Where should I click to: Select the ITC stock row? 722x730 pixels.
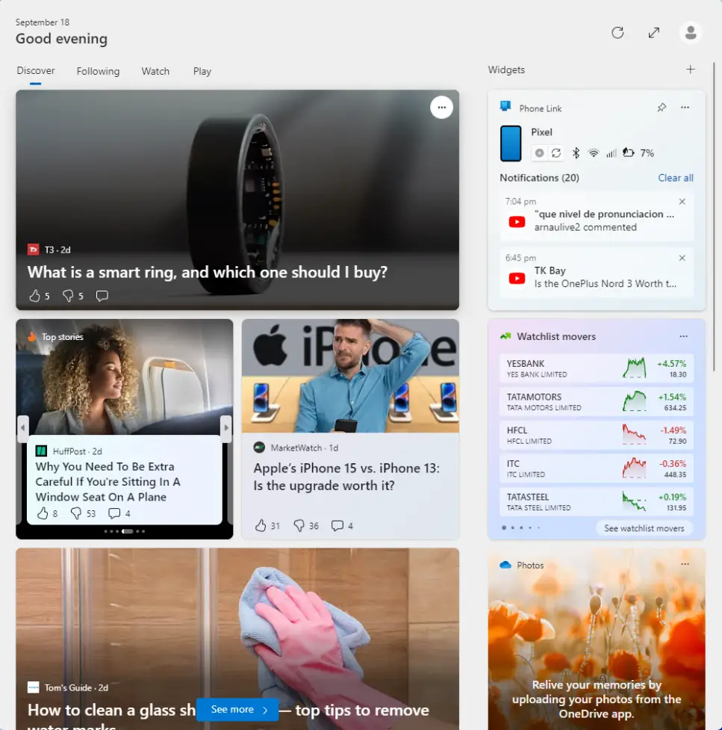click(597, 468)
